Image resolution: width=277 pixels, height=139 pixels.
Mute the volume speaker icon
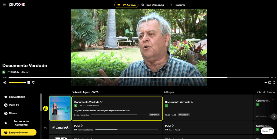[x=5, y=82]
